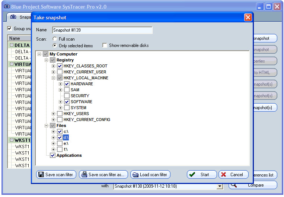The height and width of the screenshot is (197, 284).
Task: Check the e:\ drive checkbox
Action: click(x=60, y=143)
